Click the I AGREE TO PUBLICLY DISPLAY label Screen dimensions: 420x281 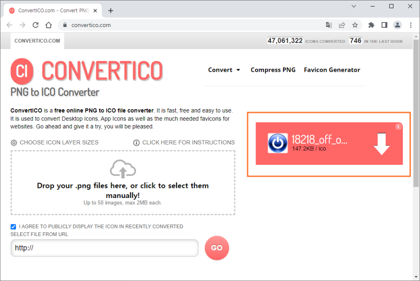[101, 227]
